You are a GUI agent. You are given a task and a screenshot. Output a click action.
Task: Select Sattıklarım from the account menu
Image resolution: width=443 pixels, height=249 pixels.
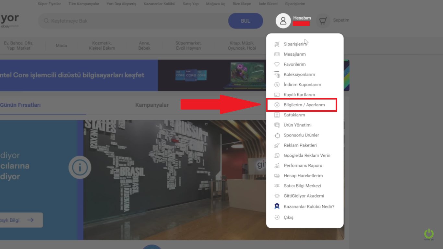click(294, 115)
